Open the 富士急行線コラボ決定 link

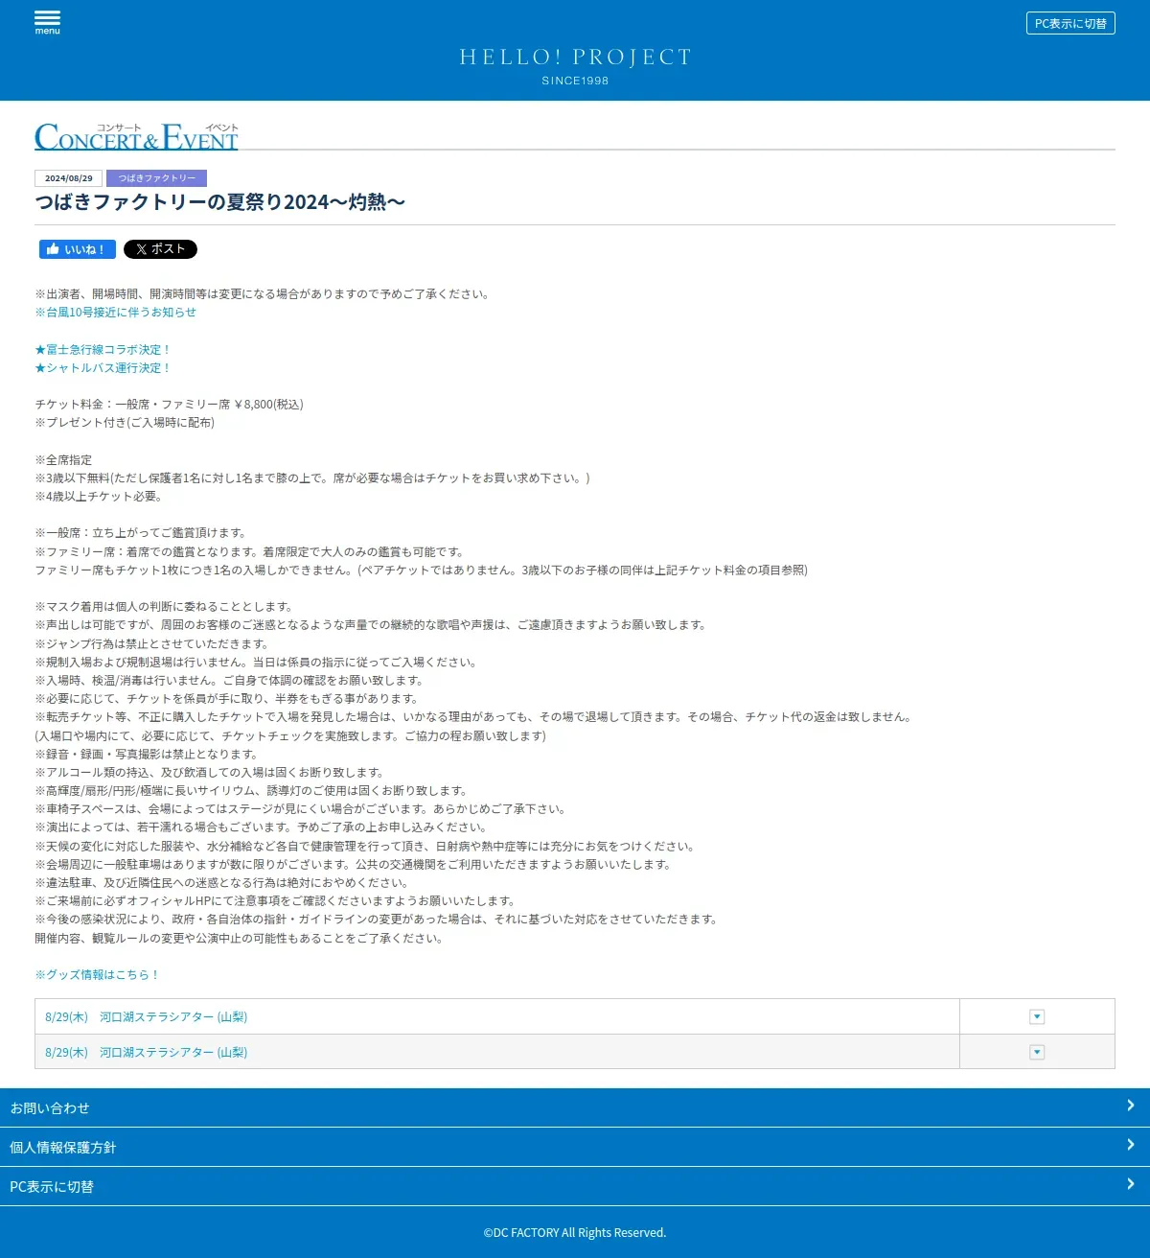tap(103, 350)
